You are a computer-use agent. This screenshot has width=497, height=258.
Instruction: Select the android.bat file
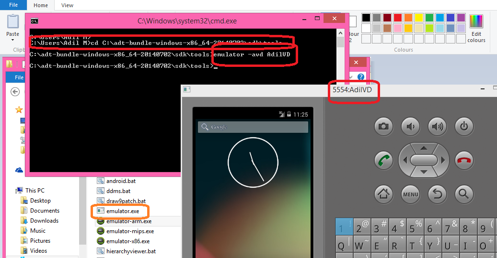[121, 181]
